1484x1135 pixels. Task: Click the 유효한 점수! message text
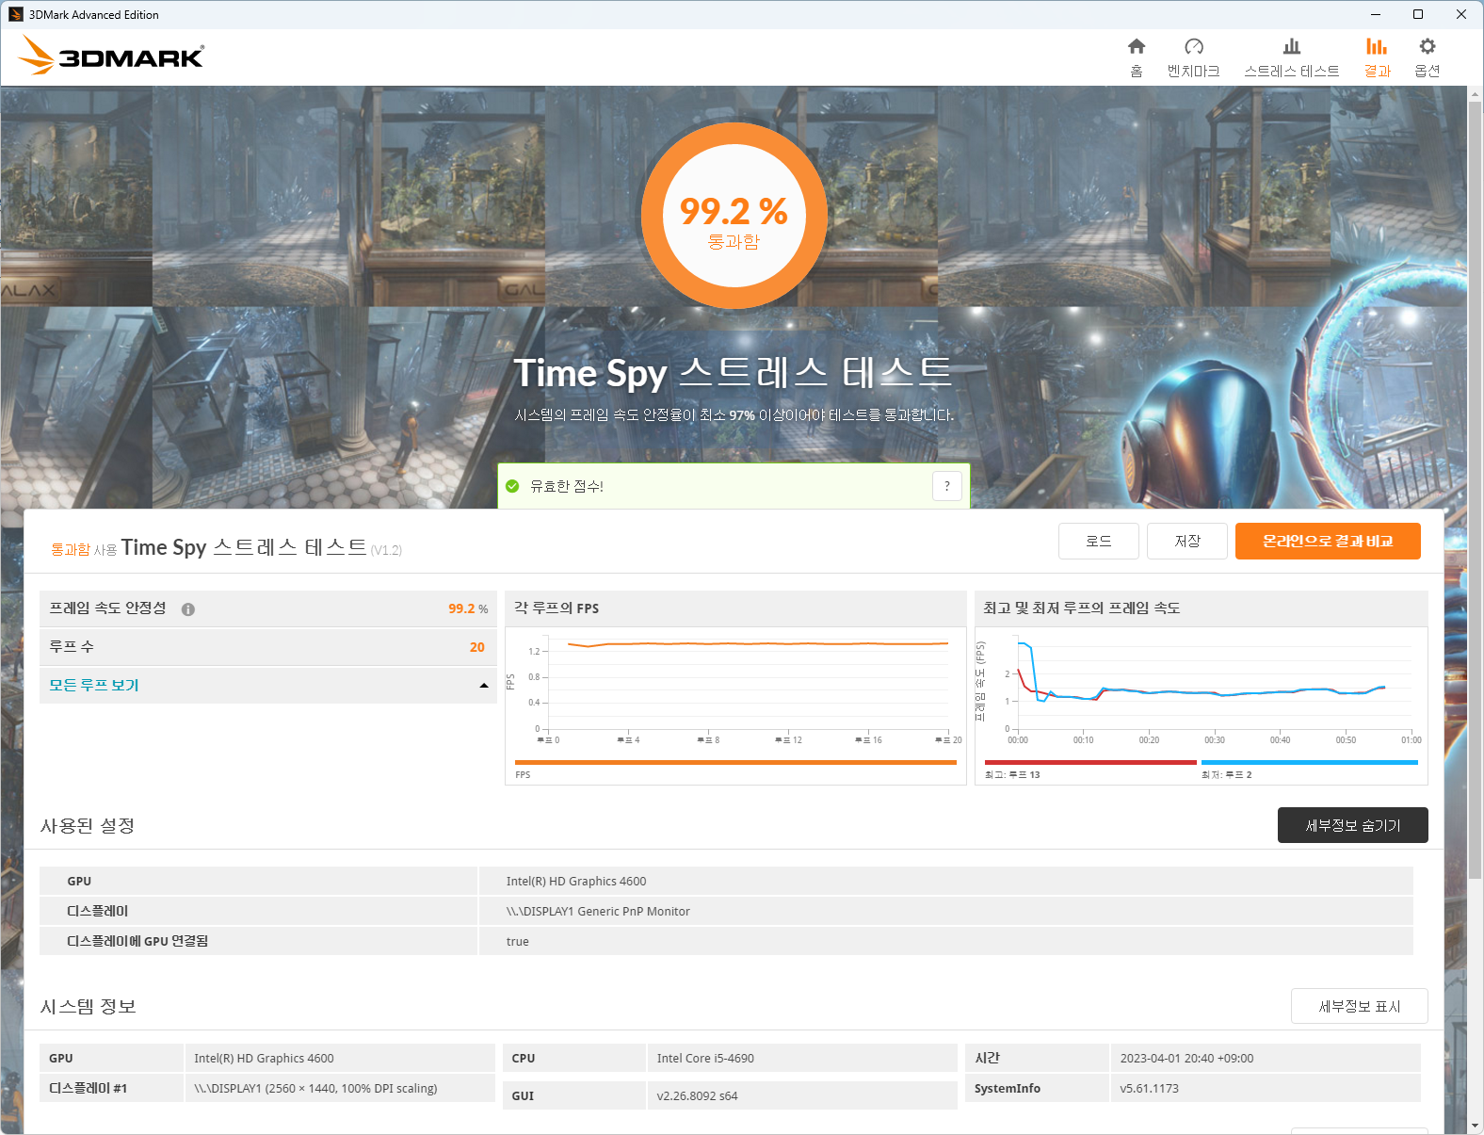[566, 486]
